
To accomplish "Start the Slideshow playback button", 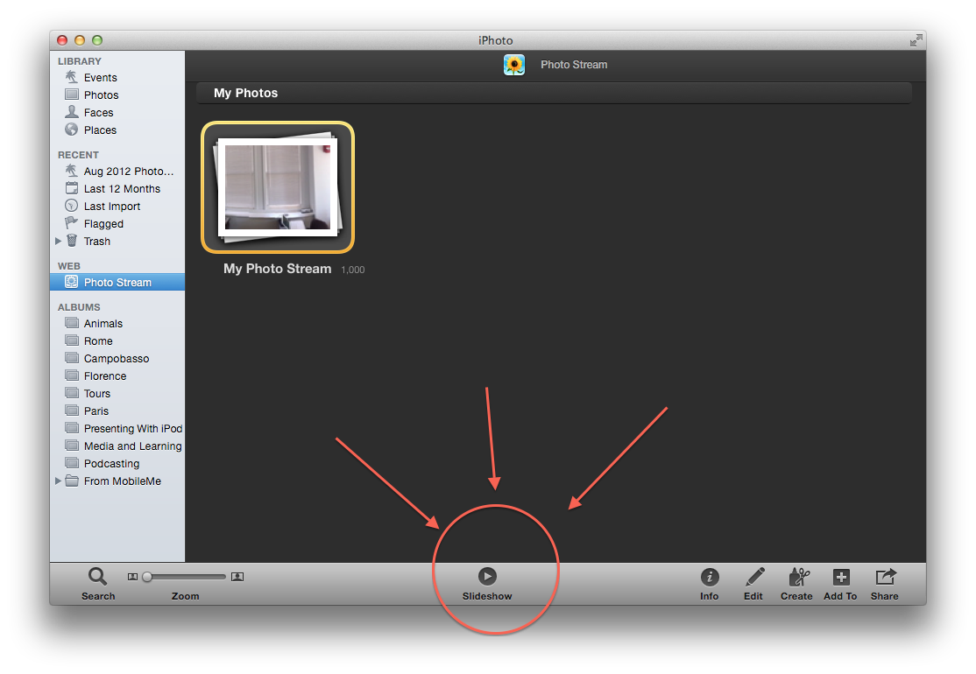I will click(x=487, y=576).
